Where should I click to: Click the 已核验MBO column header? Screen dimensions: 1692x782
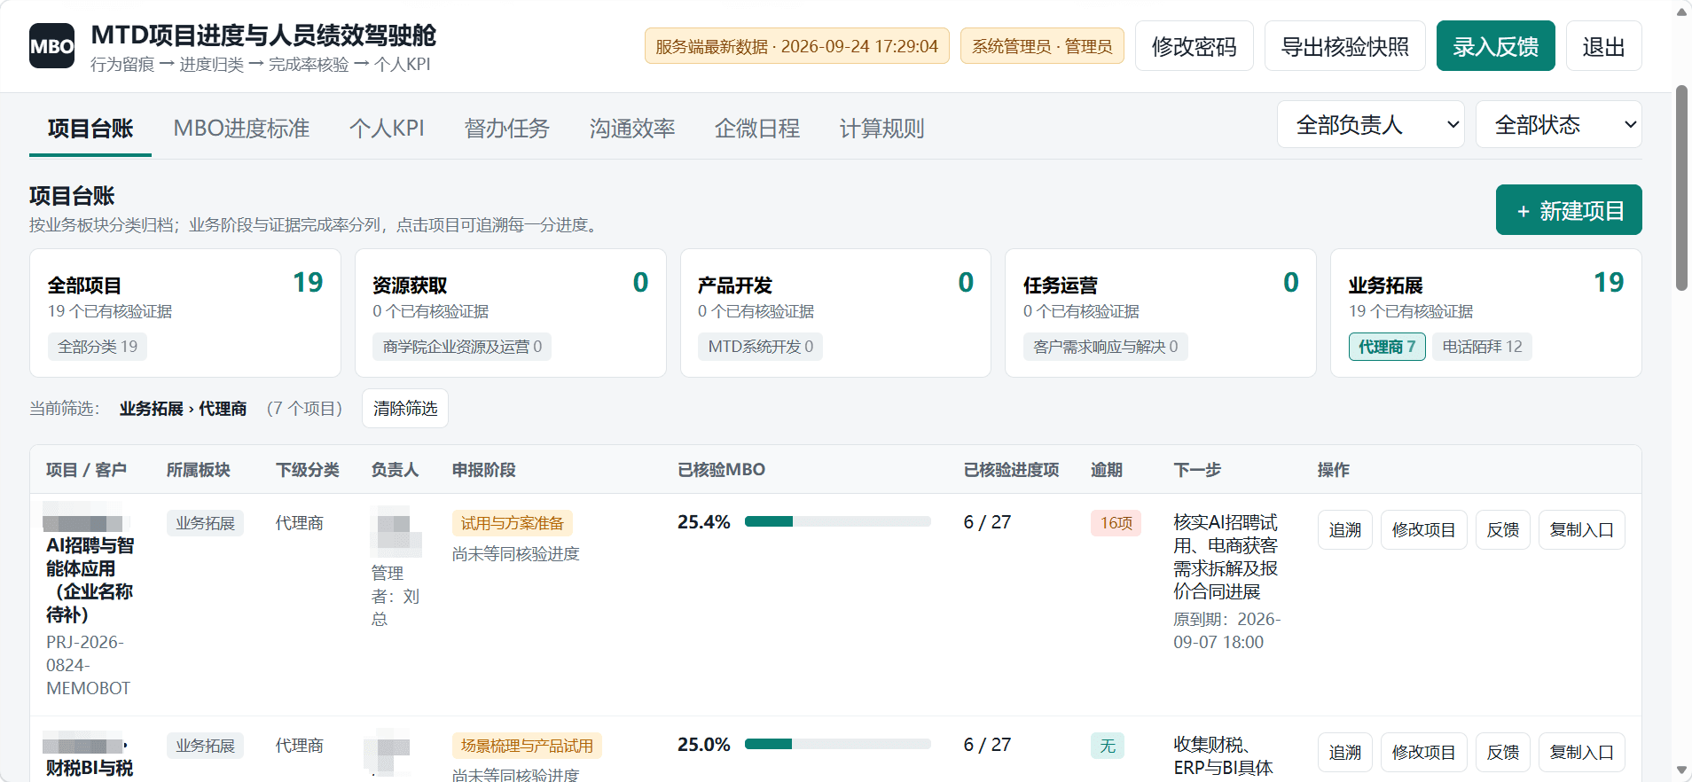pyautogui.click(x=721, y=469)
